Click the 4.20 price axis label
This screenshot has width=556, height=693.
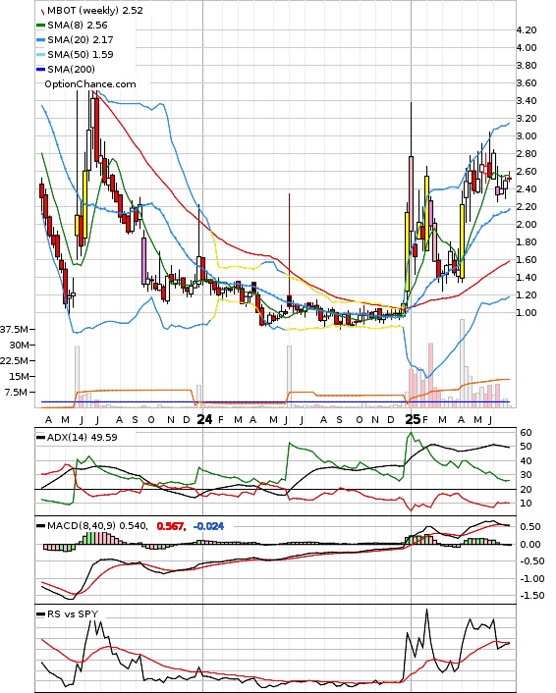[527, 30]
